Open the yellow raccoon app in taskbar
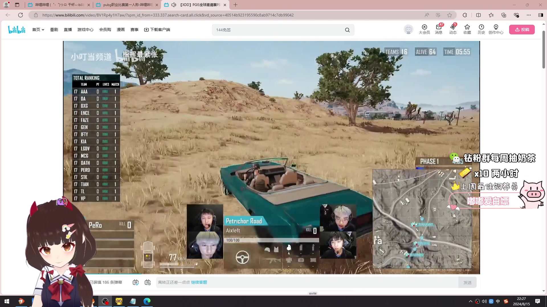This screenshot has width=547, height=307. pos(119,301)
